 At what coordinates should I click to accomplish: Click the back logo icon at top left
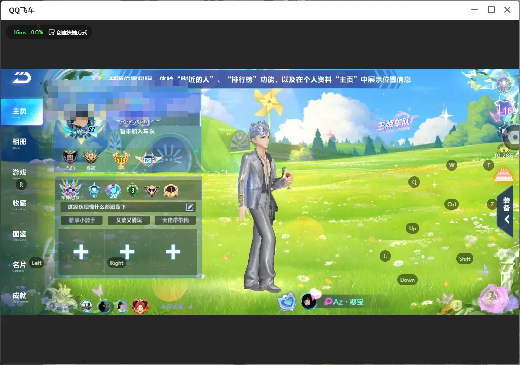click(22, 78)
